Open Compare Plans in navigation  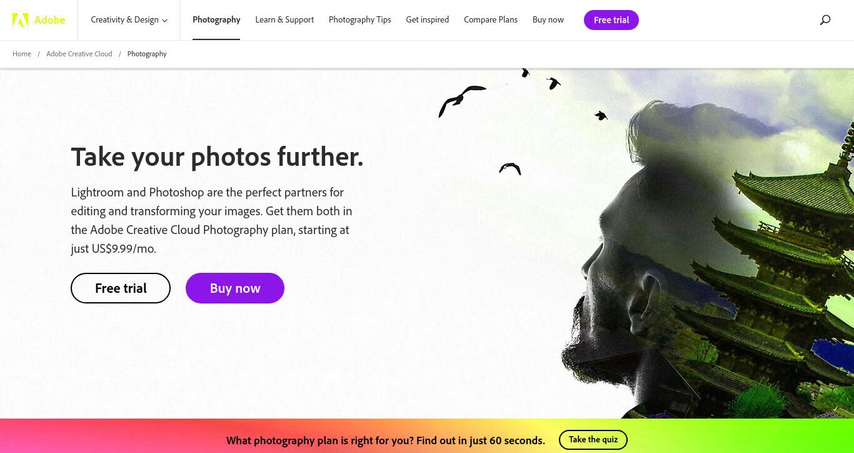491,20
